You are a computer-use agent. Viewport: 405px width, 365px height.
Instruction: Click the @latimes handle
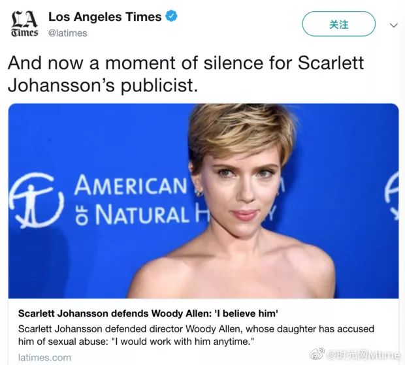point(67,32)
